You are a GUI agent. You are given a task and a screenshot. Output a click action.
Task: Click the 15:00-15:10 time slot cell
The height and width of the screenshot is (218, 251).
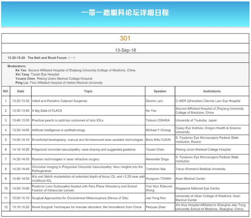click(21, 198)
